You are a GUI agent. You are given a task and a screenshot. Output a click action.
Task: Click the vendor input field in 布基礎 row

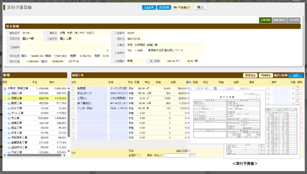click(x=258, y=89)
